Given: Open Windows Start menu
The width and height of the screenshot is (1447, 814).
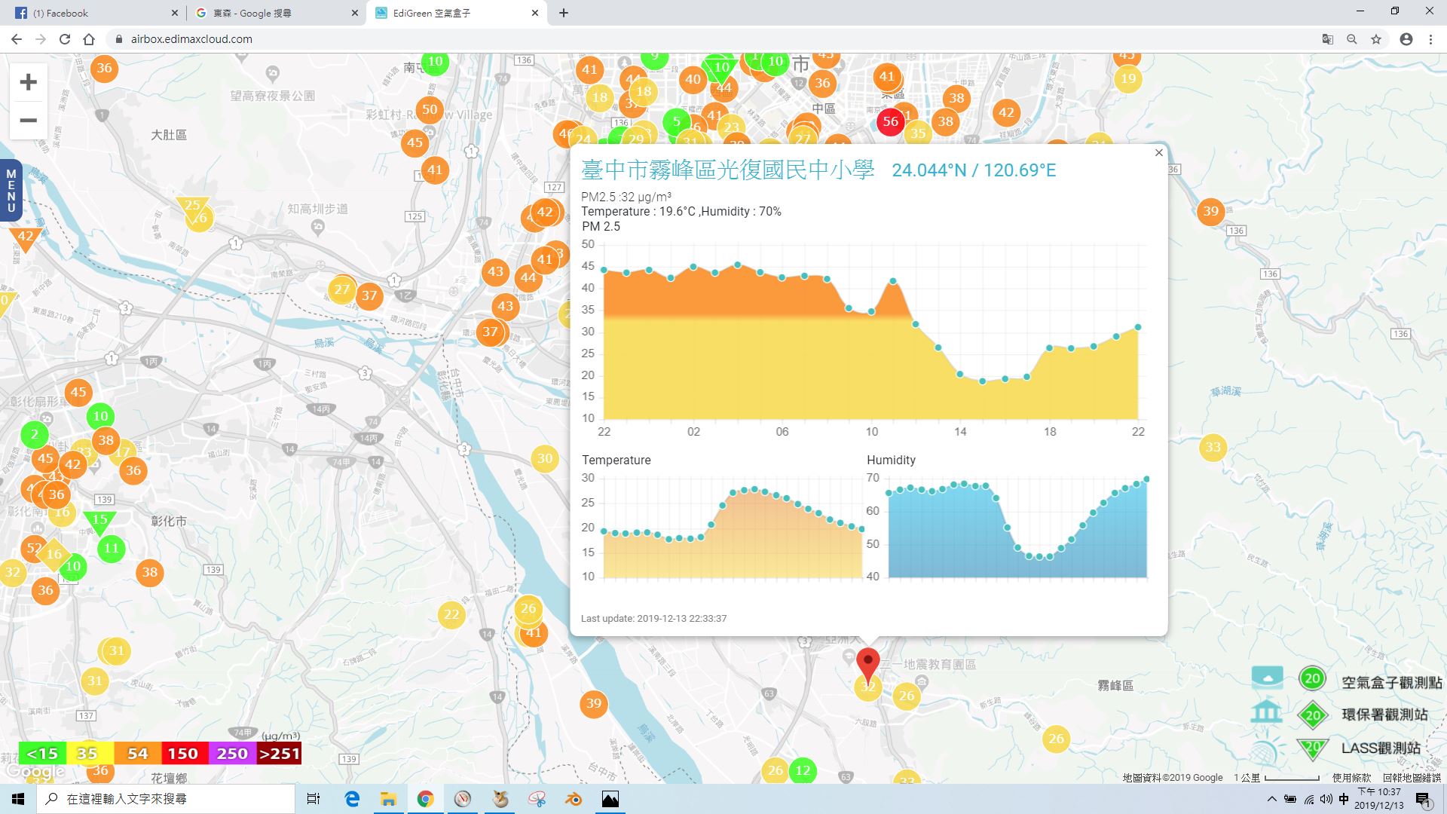Looking at the screenshot, I should pyautogui.click(x=18, y=799).
